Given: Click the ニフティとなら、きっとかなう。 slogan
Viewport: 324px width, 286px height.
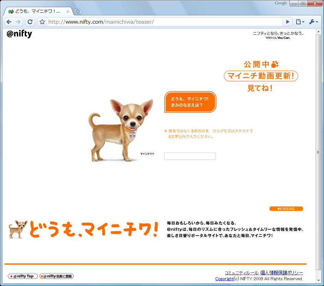Looking at the screenshot, I should click(x=278, y=33).
